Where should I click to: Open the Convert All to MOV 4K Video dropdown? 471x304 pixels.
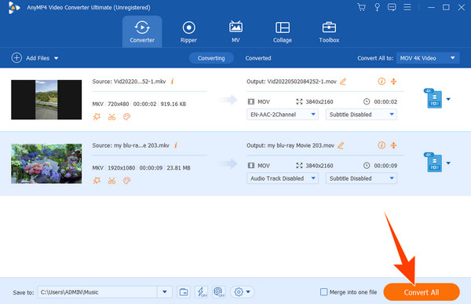coord(428,58)
